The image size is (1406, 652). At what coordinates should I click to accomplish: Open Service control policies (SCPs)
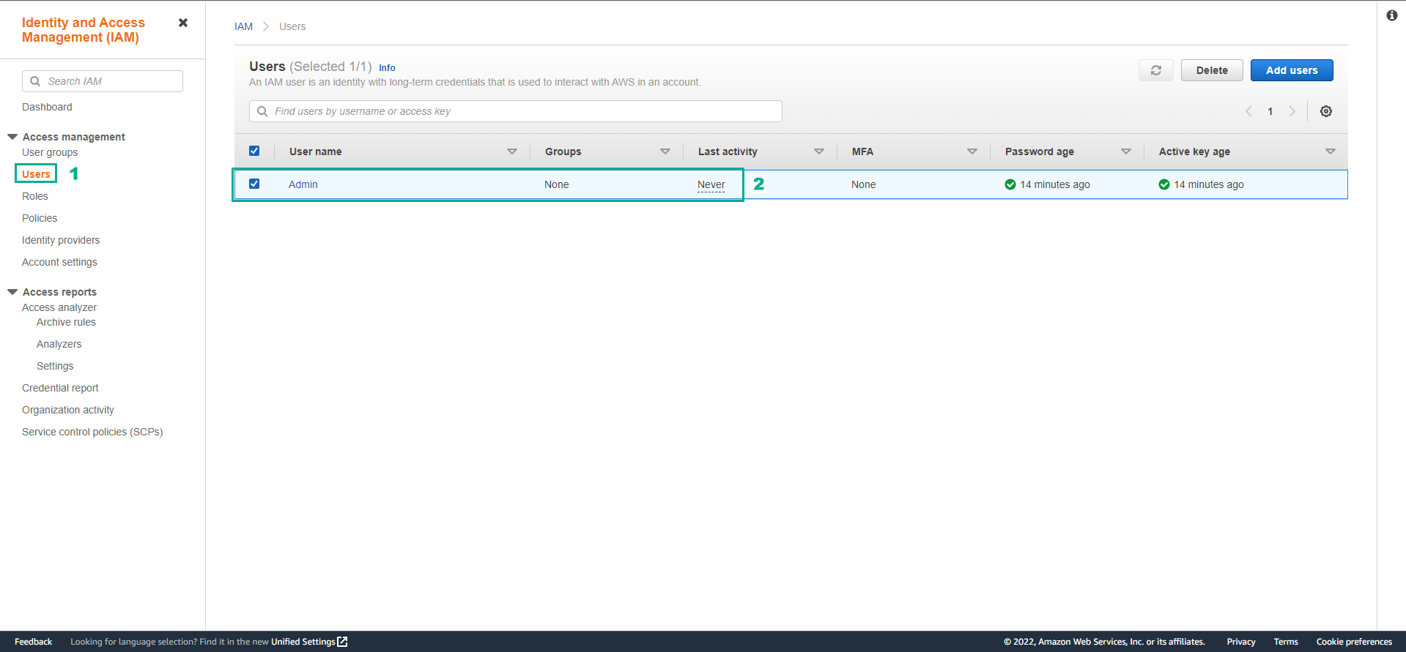click(92, 432)
